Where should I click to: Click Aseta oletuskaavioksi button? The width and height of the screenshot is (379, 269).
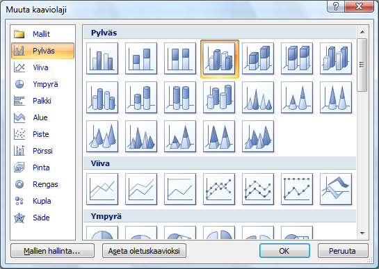point(145,251)
